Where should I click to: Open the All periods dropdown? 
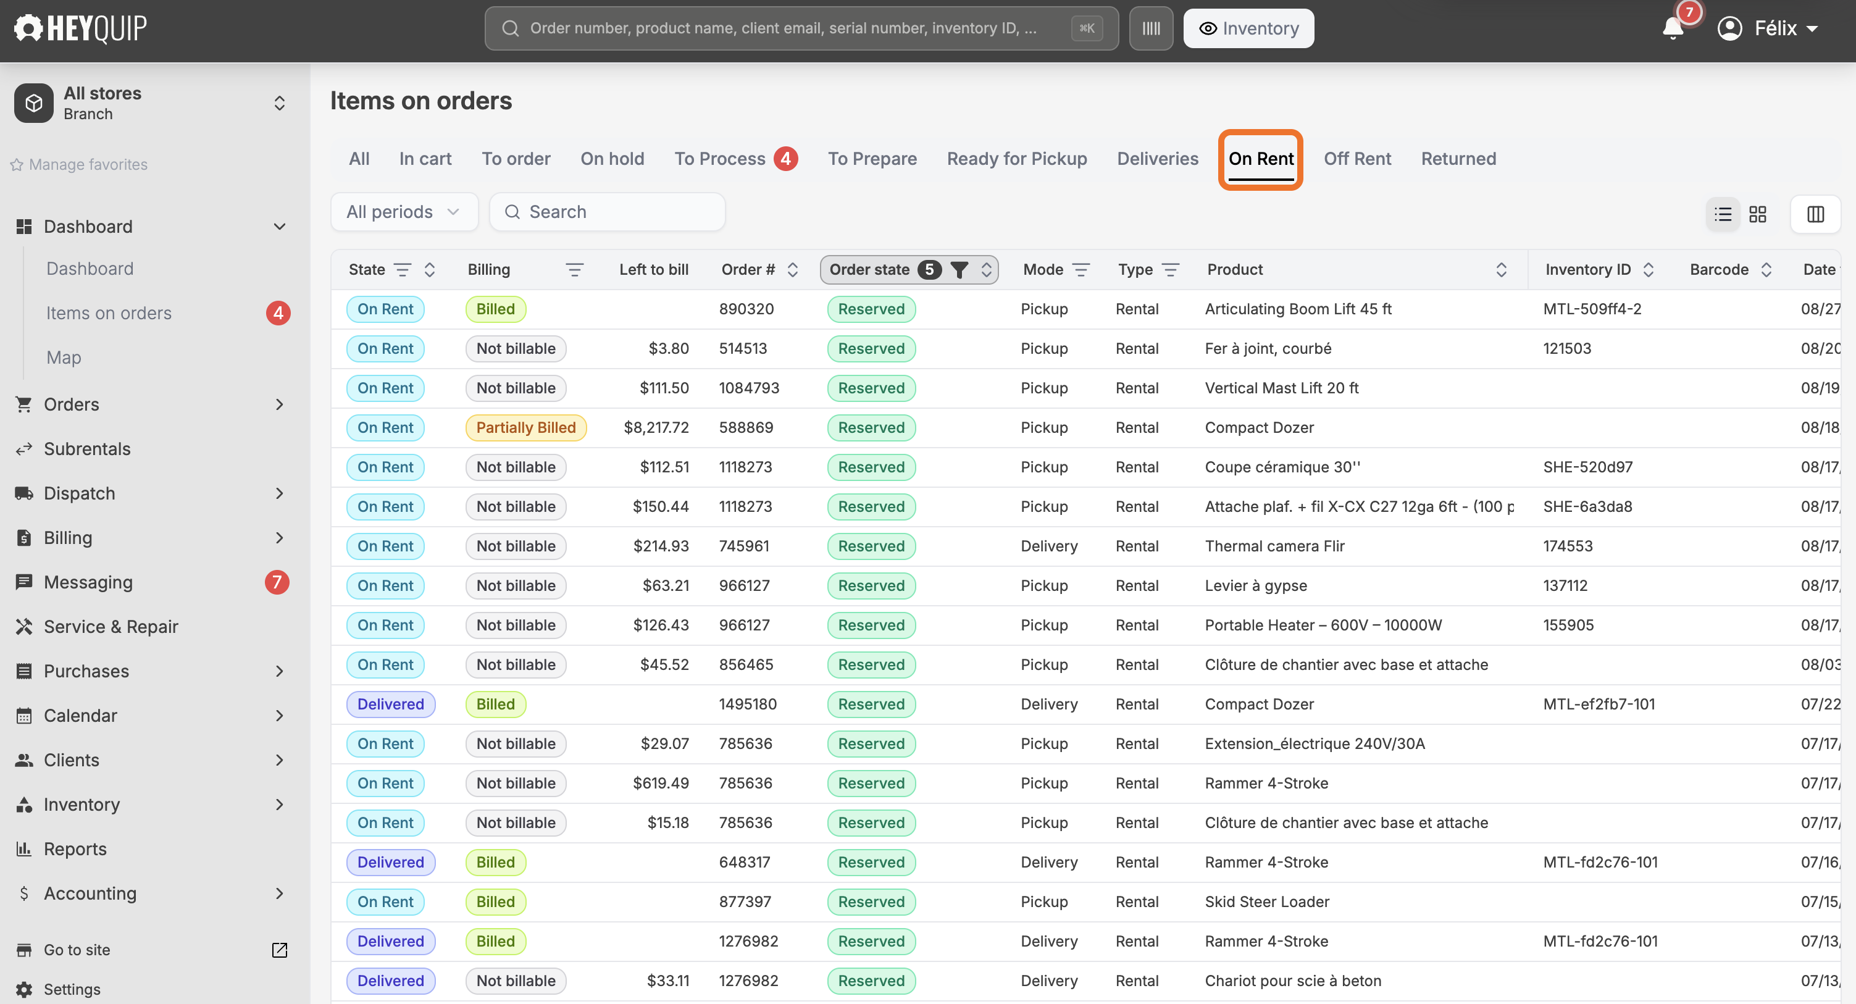[404, 212]
